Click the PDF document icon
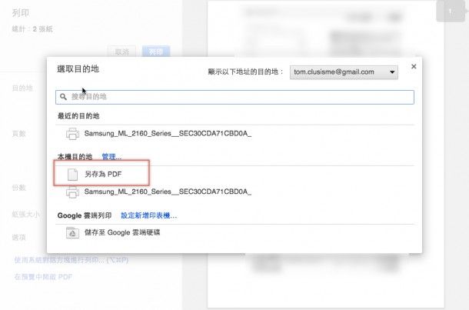This screenshot has width=469, height=310. click(72, 175)
